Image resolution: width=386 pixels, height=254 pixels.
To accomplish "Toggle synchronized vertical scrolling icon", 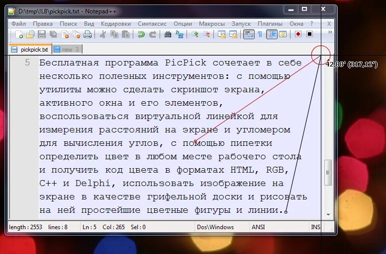I will tap(222, 34).
